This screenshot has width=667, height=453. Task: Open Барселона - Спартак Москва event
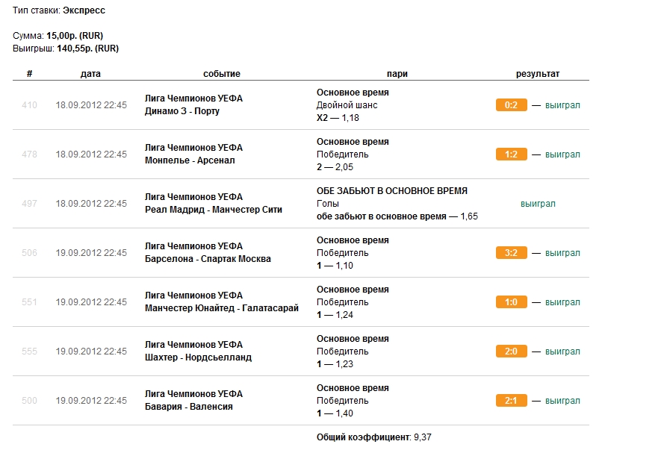point(208,259)
